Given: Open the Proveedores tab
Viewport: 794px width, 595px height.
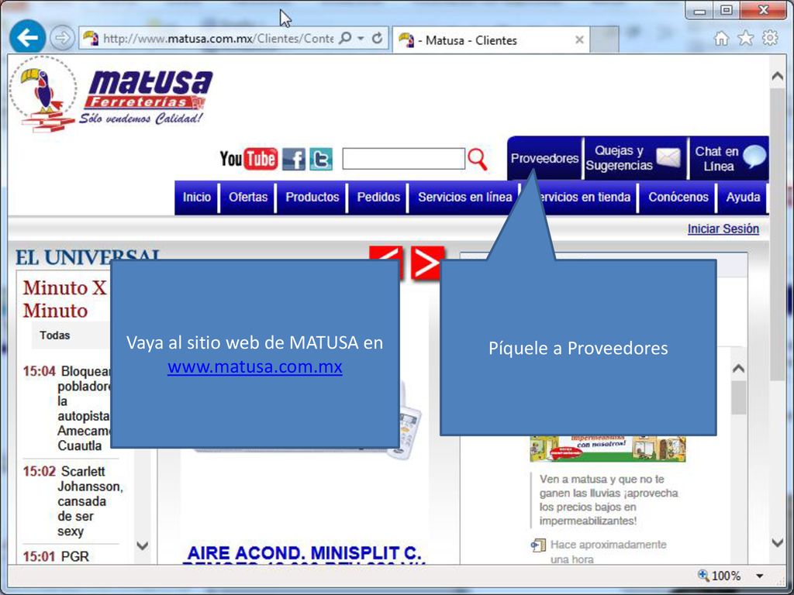Looking at the screenshot, I should coord(544,158).
